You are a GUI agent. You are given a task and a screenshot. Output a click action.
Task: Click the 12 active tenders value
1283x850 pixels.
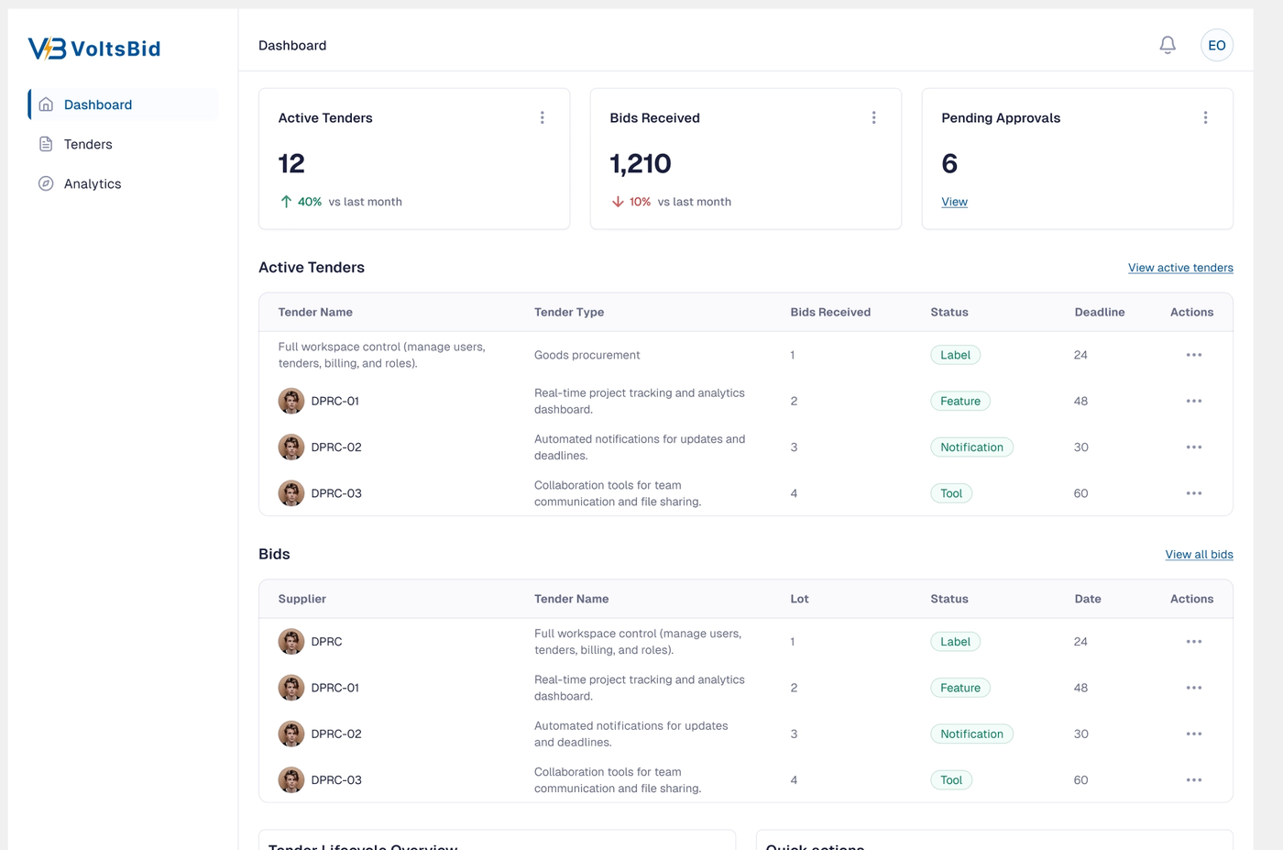pyautogui.click(x=291, y=163)
